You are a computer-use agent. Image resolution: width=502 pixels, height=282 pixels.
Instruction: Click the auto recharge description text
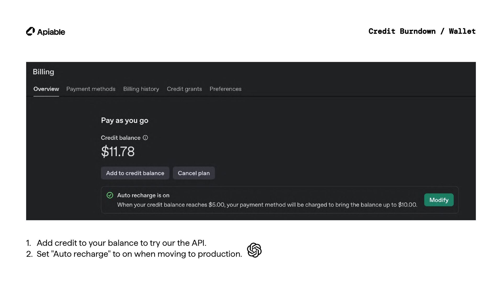point(267,205)
